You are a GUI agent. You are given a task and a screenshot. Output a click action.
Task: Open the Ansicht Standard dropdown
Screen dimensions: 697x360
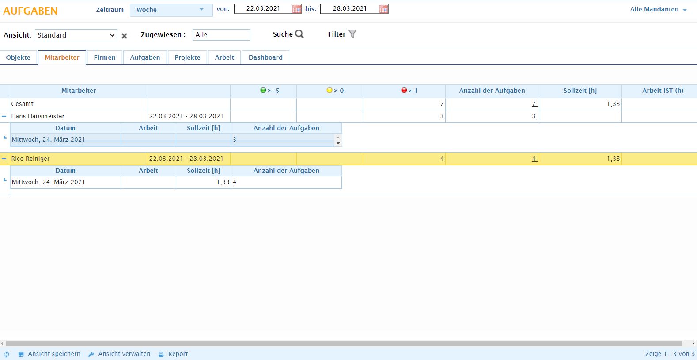[x=76, y=35]
